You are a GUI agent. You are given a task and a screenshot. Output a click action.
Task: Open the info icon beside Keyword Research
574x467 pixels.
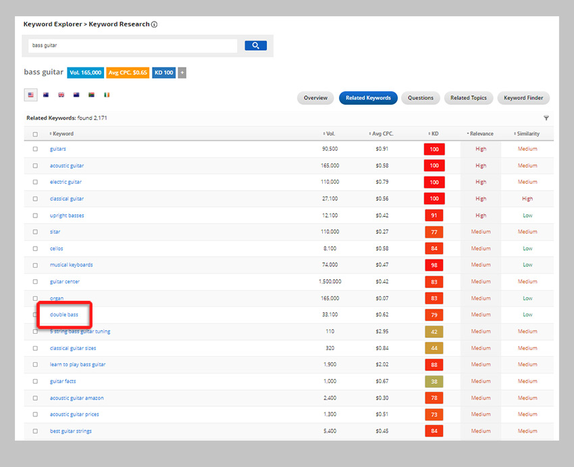154,24
